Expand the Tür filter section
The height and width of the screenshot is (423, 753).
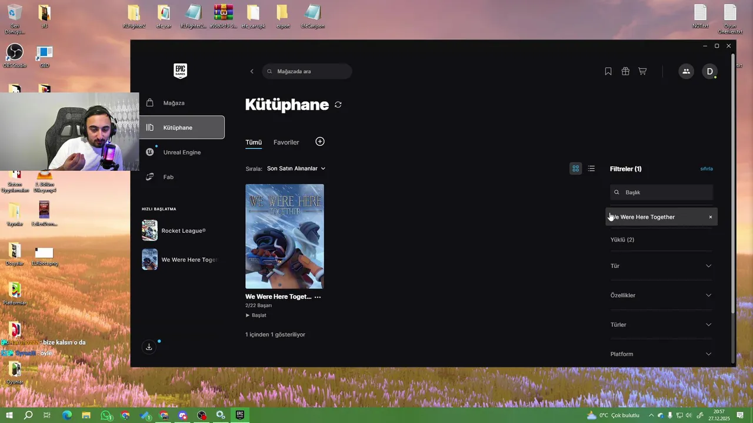[x=661, y=266]
